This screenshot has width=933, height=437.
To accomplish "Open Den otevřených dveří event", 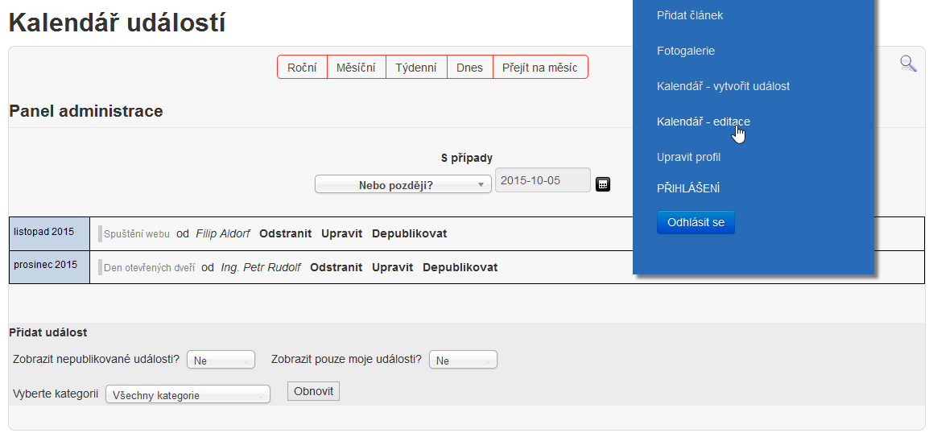I will [150, 268].
